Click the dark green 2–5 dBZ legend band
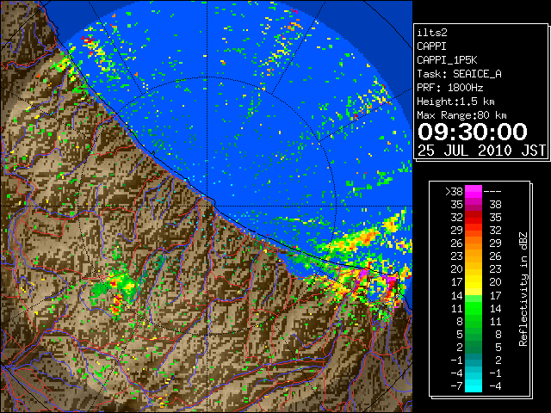Screen dimensions: 551x413 click(474, 347)
